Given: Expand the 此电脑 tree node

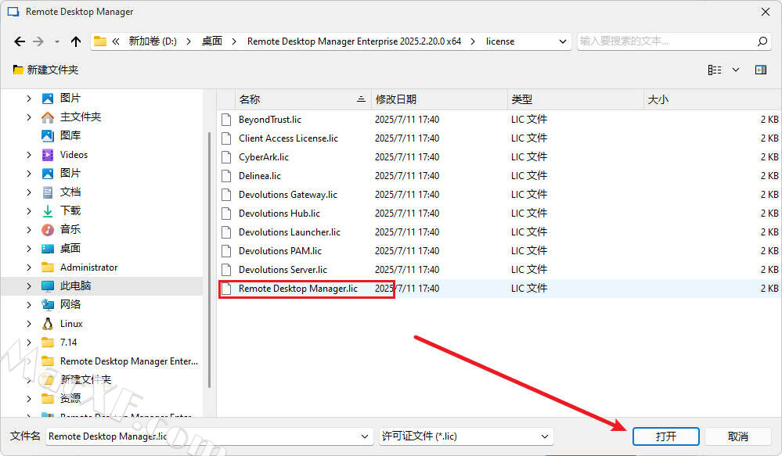Looking at the screenshot, I should click(29, 286).
